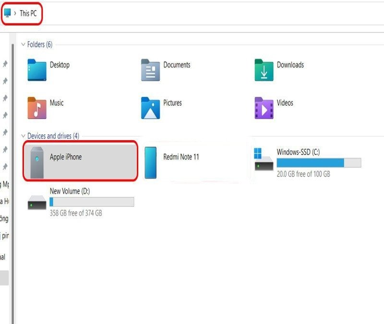Click This PC in the address bar
Image resolution: width=384 pixels, height=324 pixels.
coord(28,13)
